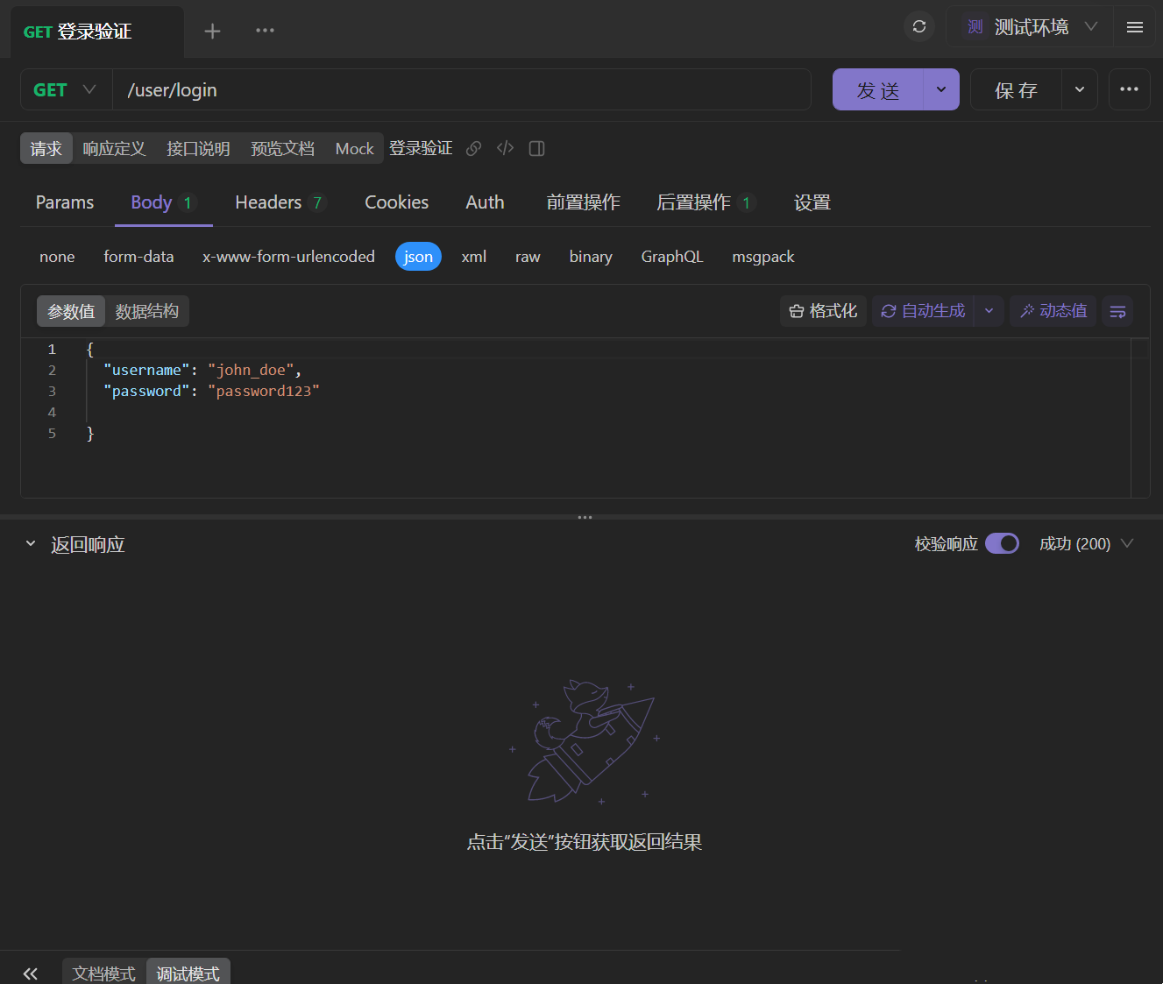Click the word wrap icon in editor toolbar

1117,311
